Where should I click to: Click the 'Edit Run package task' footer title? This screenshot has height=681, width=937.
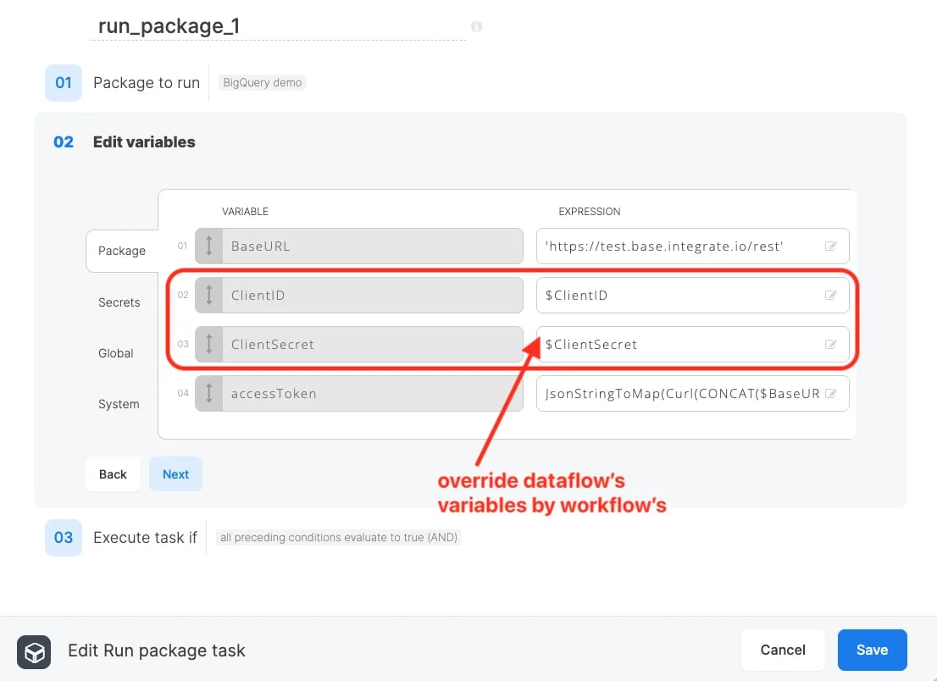click(x=157, y=651)
